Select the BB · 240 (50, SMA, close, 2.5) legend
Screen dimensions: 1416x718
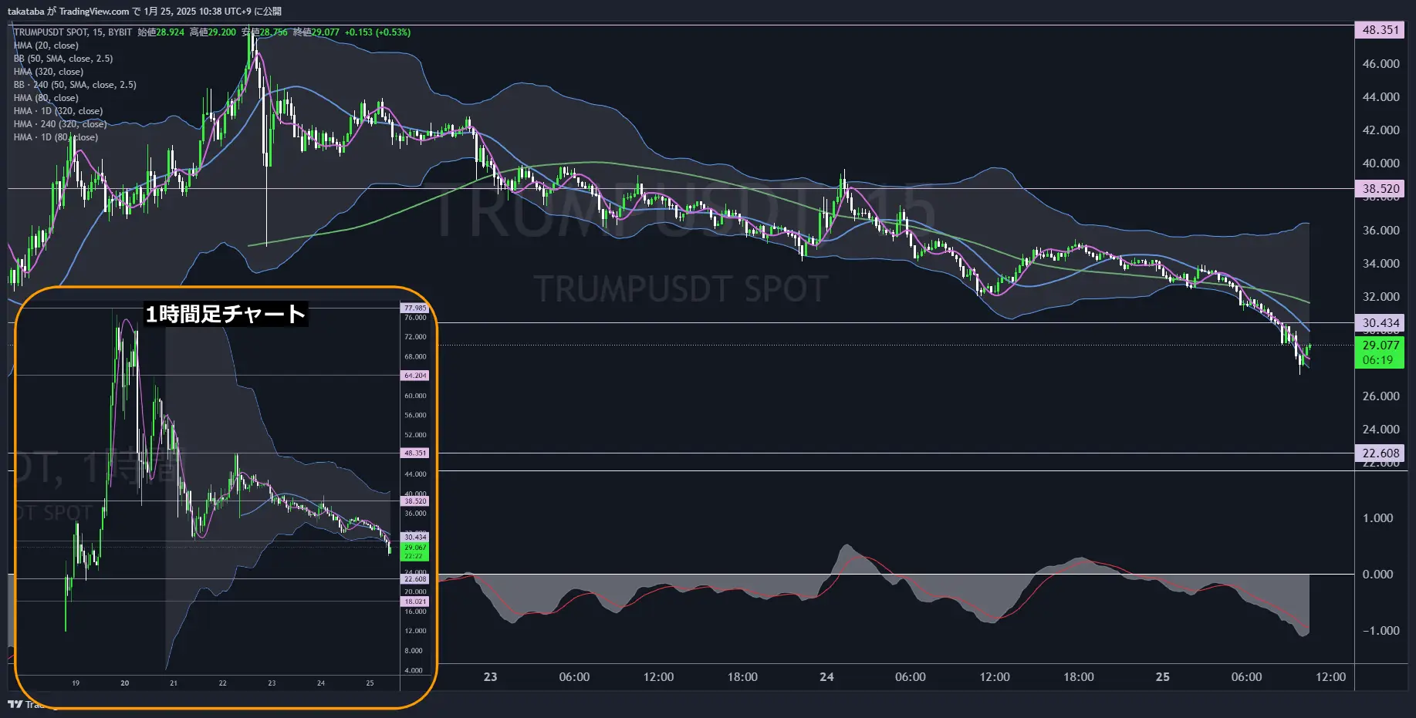pyautogui.click(x=75, y=85)
